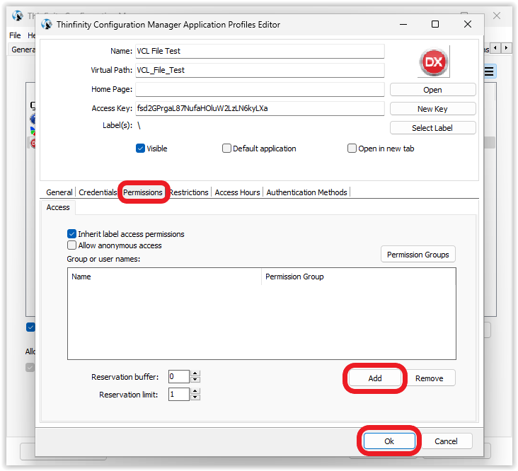Click the hamburger menu icon in the background window
Screen dimensions: 518x471
[x=489, y=71]
